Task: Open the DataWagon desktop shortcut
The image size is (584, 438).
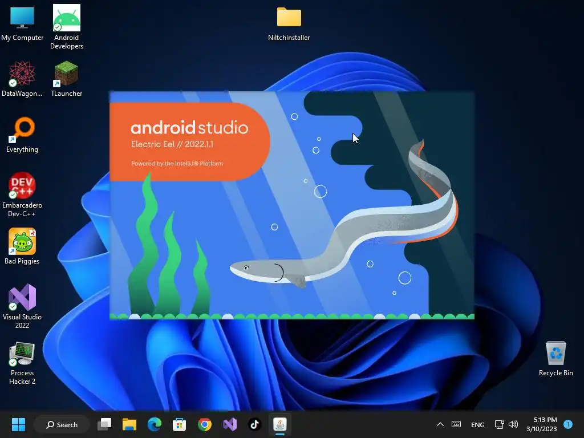Action: (x=22, y=79)
